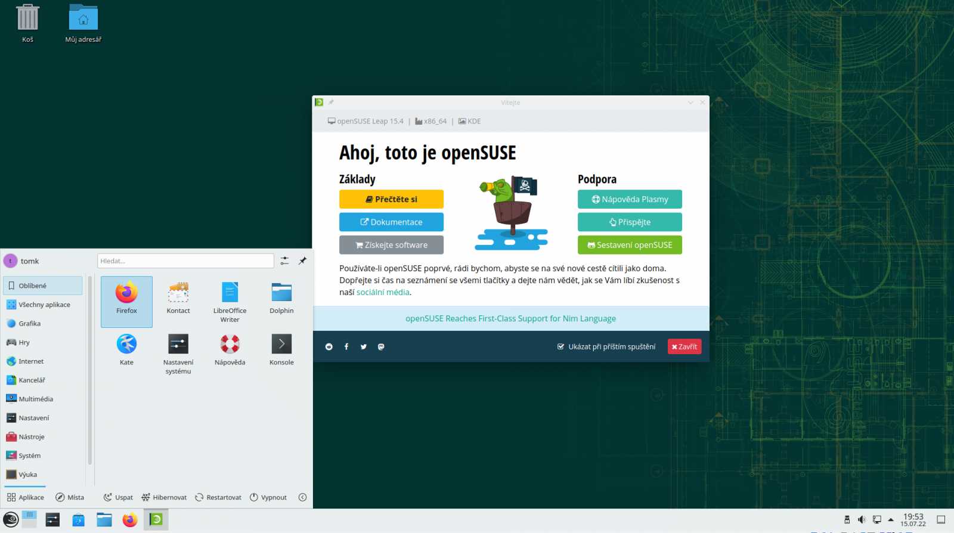Open Discover software center in taskbar
954x533 pixels.
click(x=78, y=520)
